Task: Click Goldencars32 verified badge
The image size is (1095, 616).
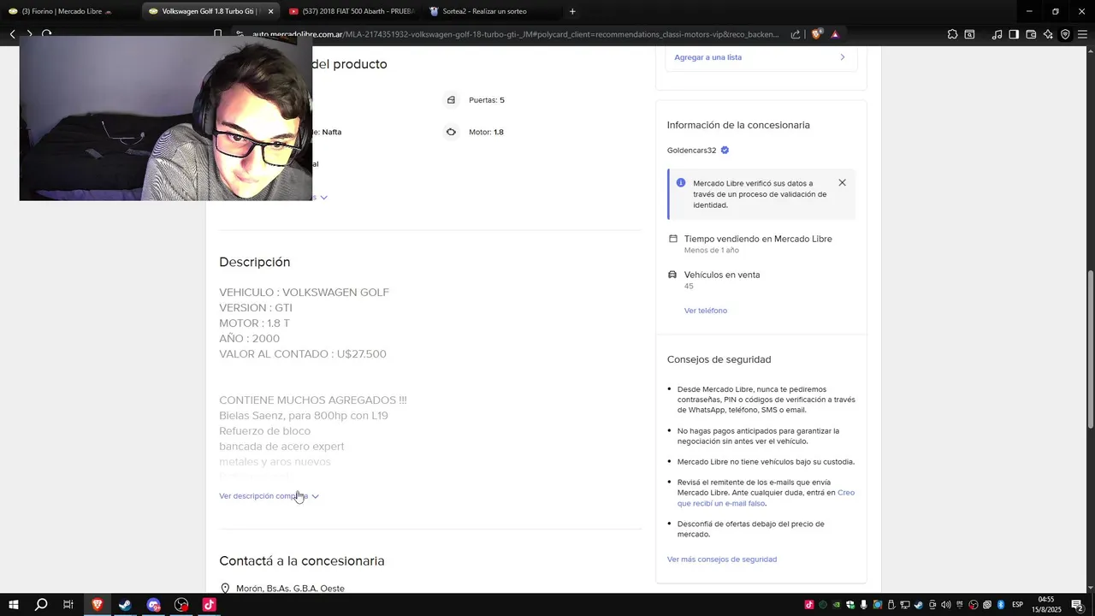Action: [x=725, y=151]
